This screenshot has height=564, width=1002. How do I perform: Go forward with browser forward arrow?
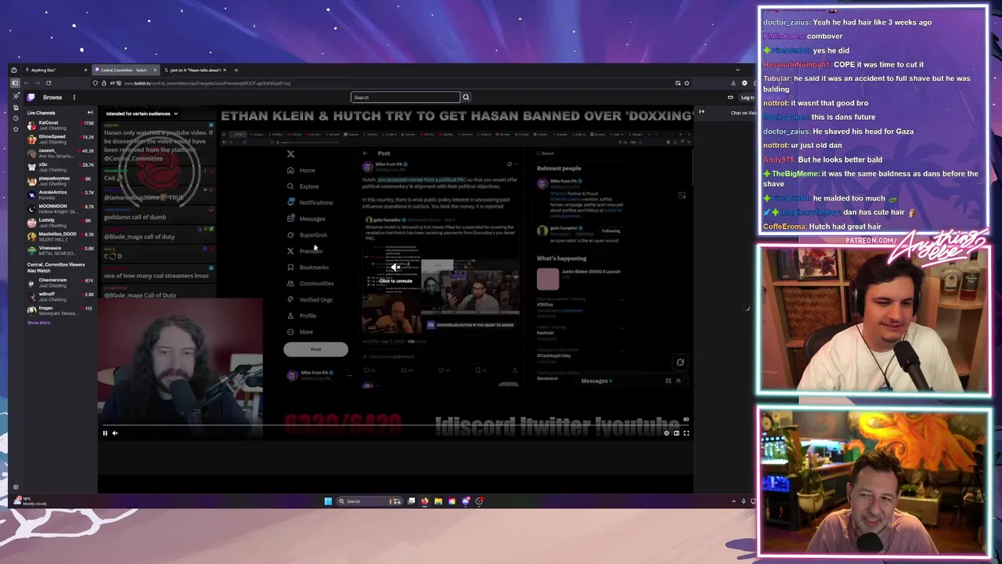[37, 83]
